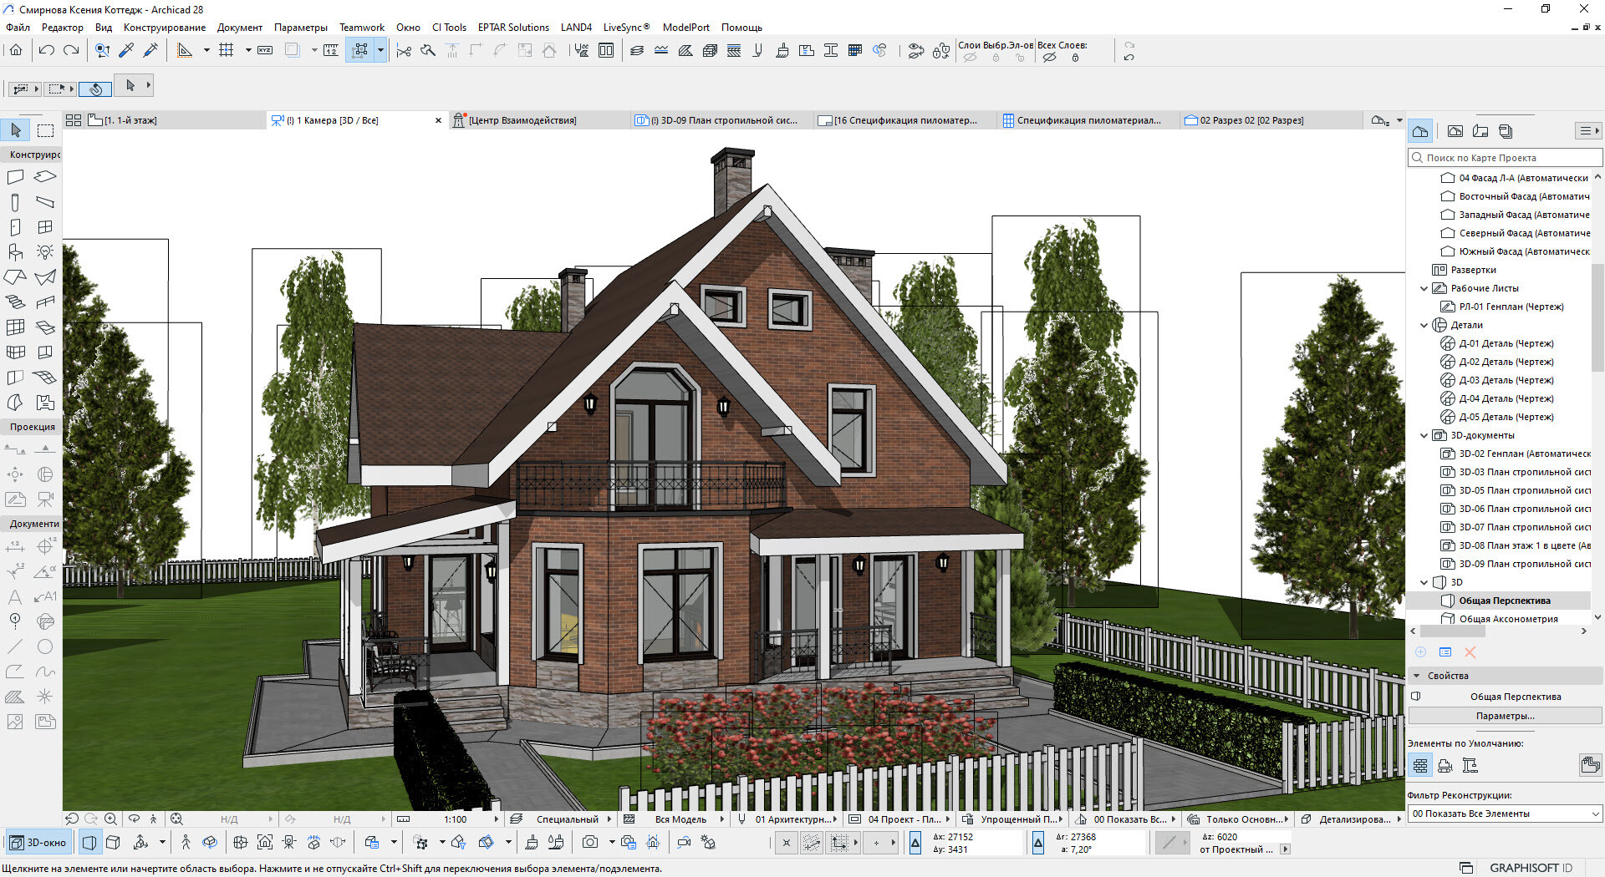Screen dimensions: 1605x877
Task: Click the scissors Trim tool icon
Action: coord(404,51)
